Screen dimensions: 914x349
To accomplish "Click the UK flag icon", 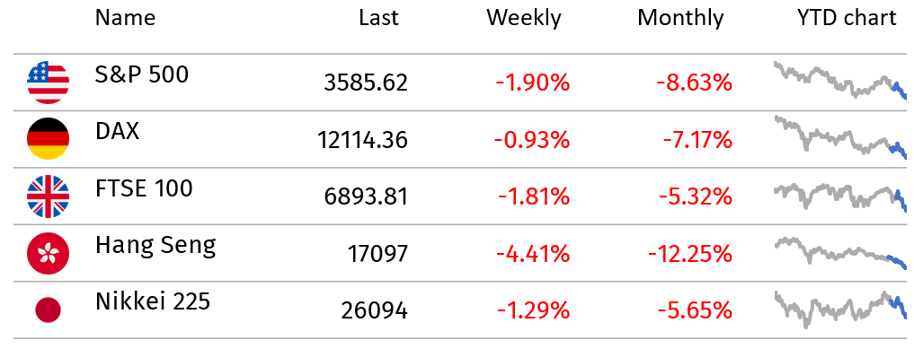I will tap(48, 196).
